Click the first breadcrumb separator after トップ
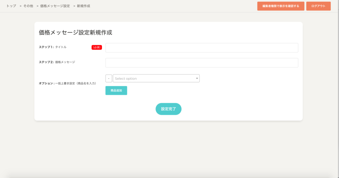The width and height of the screenshot is (339, 178). pyautogui.click(x=21, y=6)
